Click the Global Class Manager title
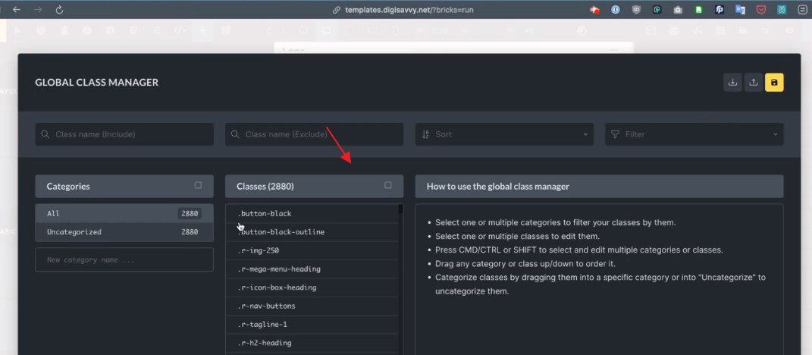812x355 pixels. click(97, 83)
